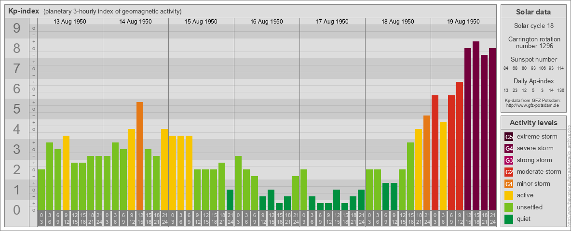Image resolution: width=571 pixels, height=231 pixels.
Task: Click the 12–15 time slot under 16 Aug
Action: tap(271, 219)
